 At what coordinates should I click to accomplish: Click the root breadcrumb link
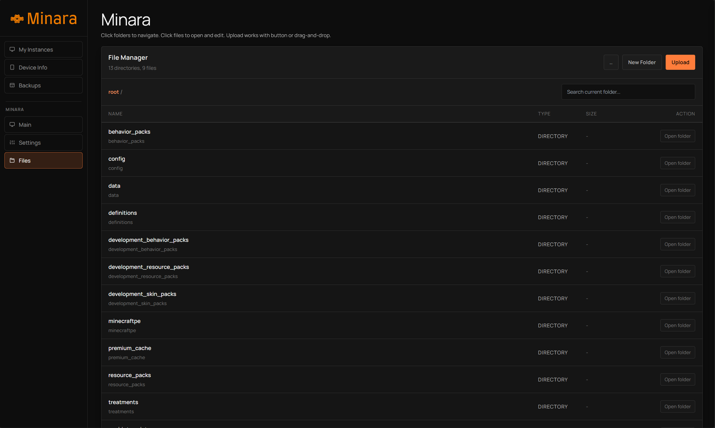point(113,92)
